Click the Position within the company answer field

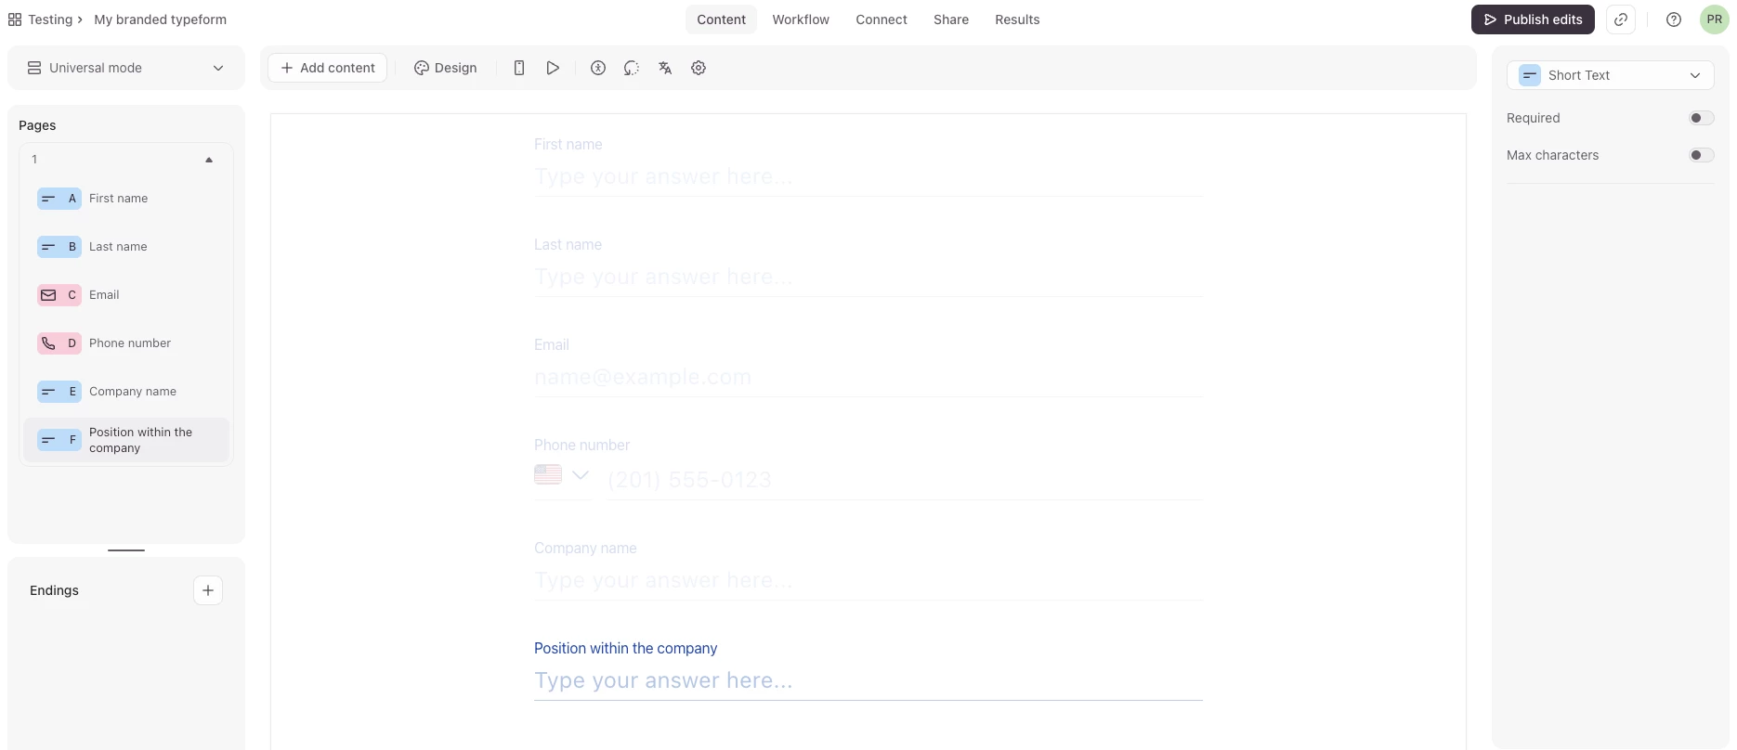point(868,681)
